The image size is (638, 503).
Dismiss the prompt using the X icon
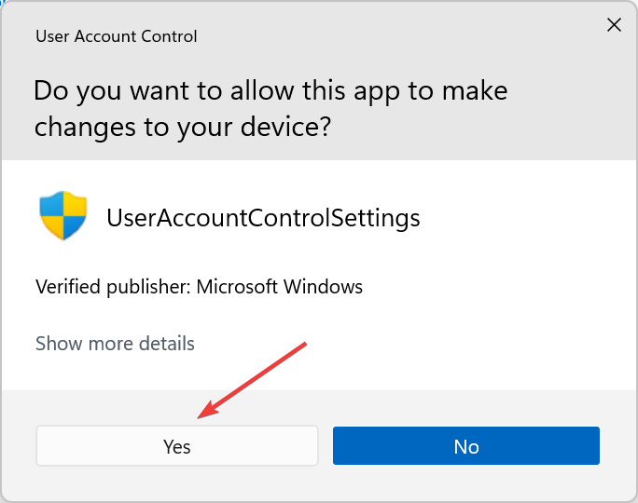tap(614, 25)
